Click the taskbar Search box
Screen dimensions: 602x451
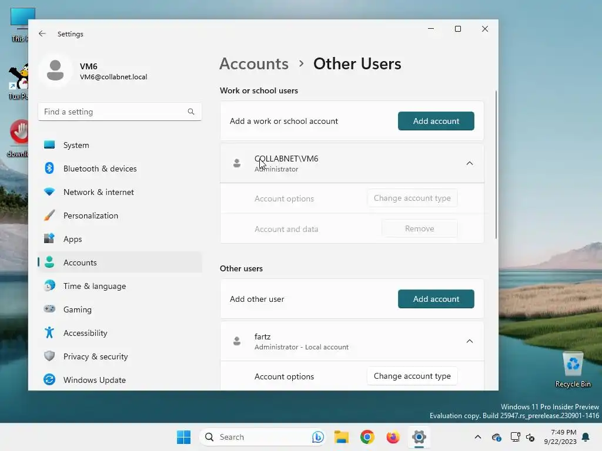click(x=262, y=437)
